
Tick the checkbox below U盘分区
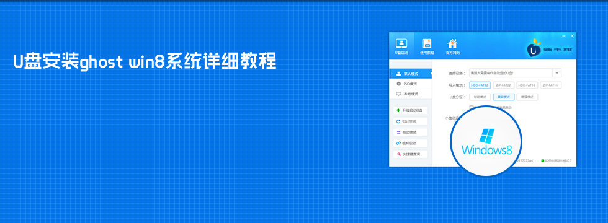click(472, 107)
